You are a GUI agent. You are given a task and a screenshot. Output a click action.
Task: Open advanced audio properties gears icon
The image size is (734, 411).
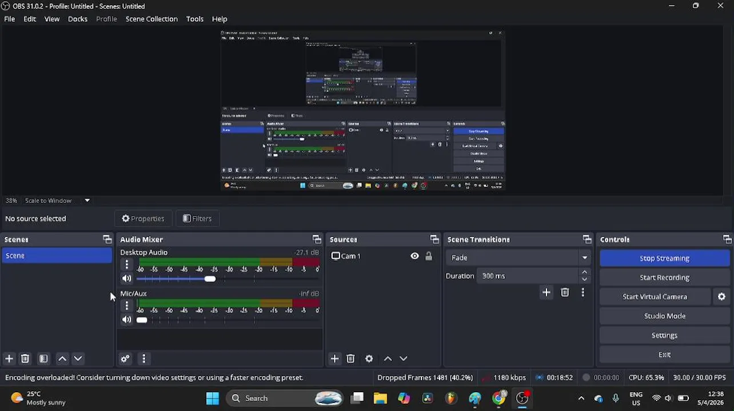click(125, 358)
